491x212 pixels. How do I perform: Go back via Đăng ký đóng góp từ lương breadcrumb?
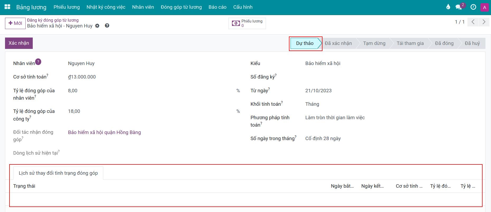click(53, 20)
